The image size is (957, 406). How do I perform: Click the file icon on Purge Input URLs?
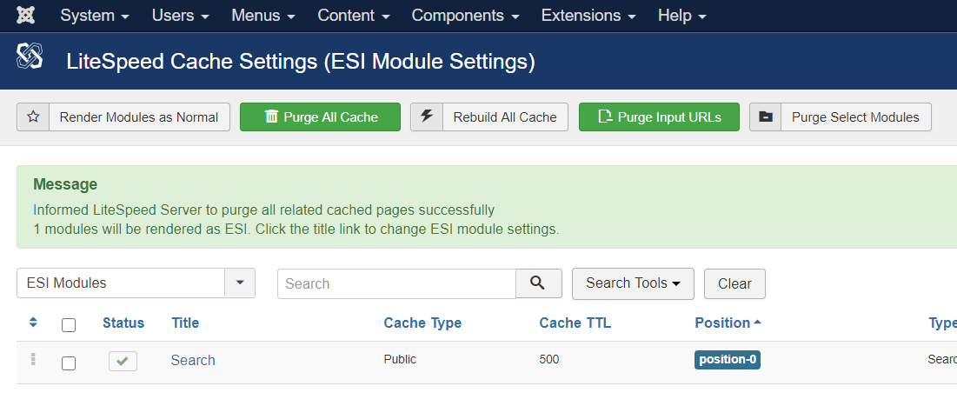[x=606, y=116]
